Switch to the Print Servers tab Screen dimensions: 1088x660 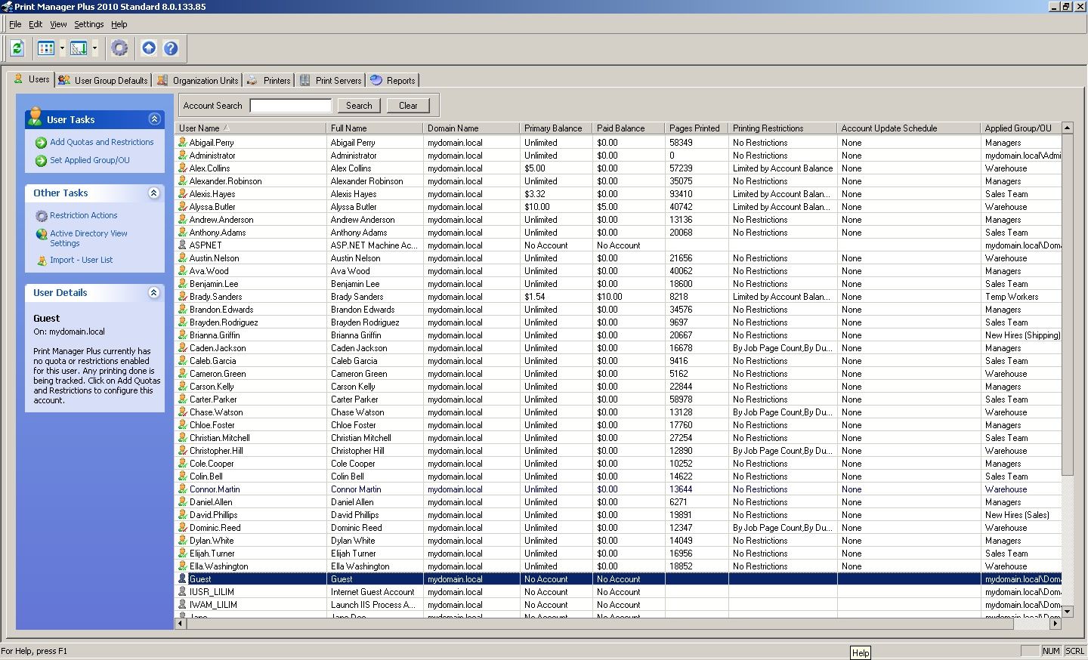pyautogui.click(x=330, y=80)
